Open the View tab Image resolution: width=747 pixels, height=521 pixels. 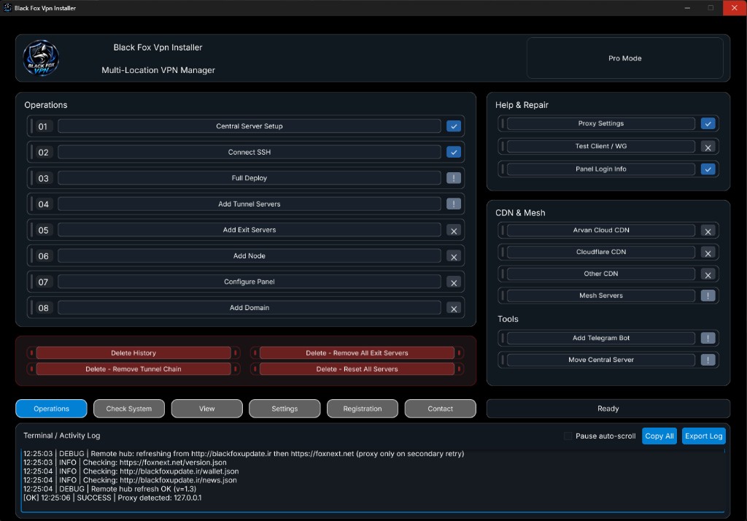[x=206, y=409]
